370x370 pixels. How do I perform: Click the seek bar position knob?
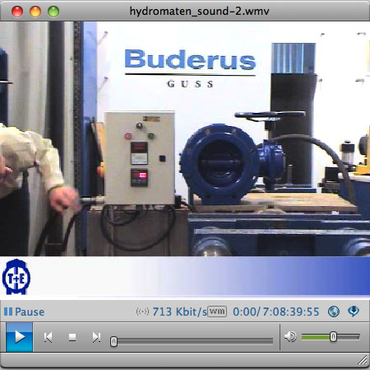click(113, 341)
